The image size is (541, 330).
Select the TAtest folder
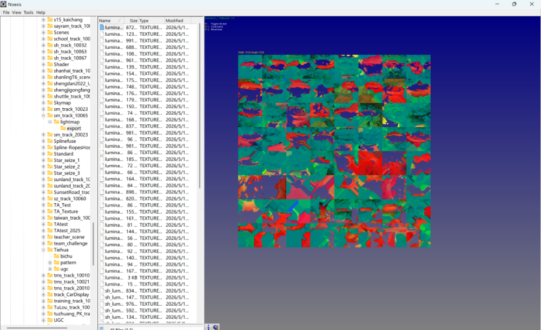click(x=61, y=225)
